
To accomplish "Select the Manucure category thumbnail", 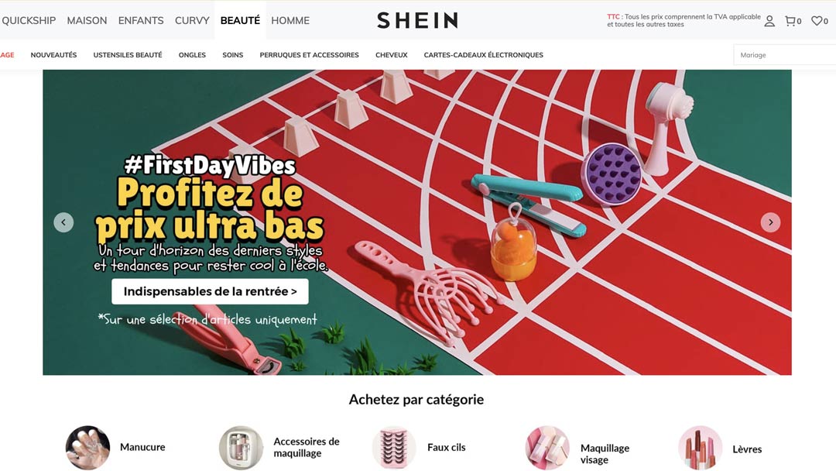I will point(87,447).
